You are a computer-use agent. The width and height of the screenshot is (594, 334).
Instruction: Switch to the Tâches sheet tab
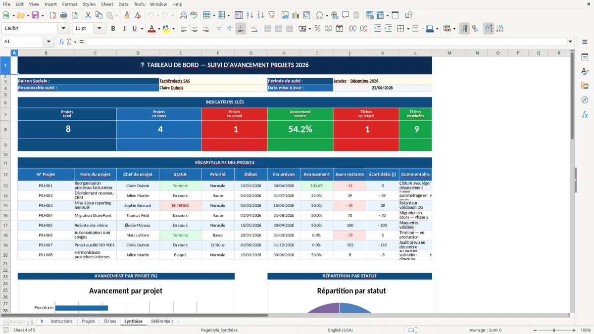click(x=109, y=321)
